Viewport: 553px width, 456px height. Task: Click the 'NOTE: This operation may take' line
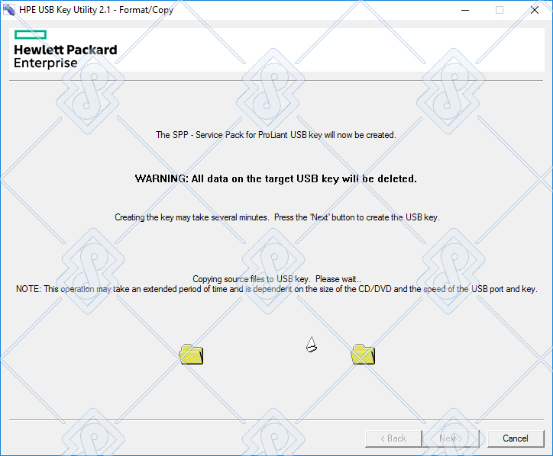[276, 289]
